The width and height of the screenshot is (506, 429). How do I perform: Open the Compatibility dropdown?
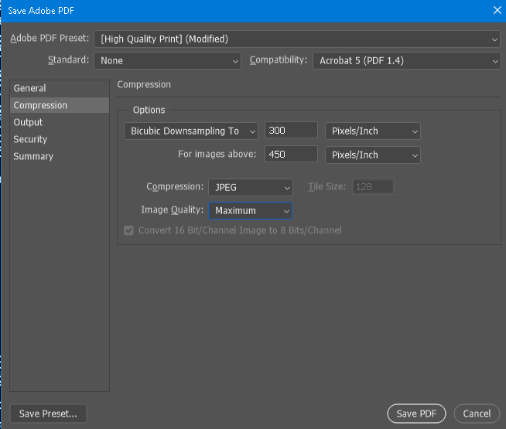click(x=407, y=60)
